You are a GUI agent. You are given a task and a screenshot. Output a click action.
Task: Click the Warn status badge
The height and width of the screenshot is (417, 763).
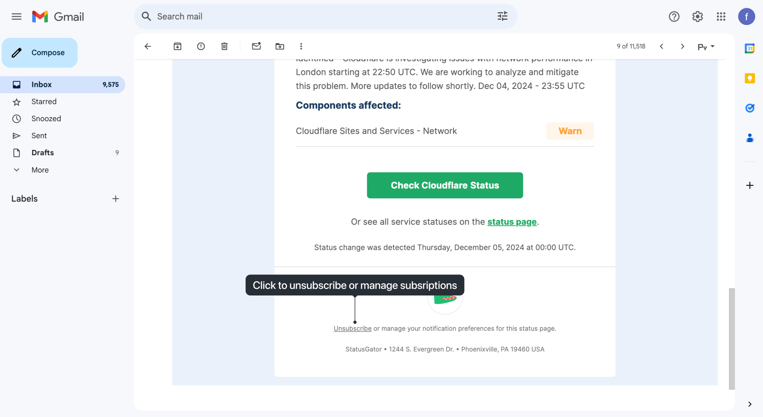(570, 131)
